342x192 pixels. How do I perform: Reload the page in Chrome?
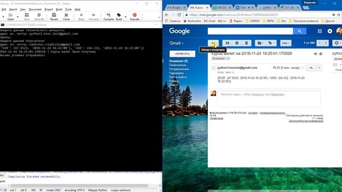[179, 15]
